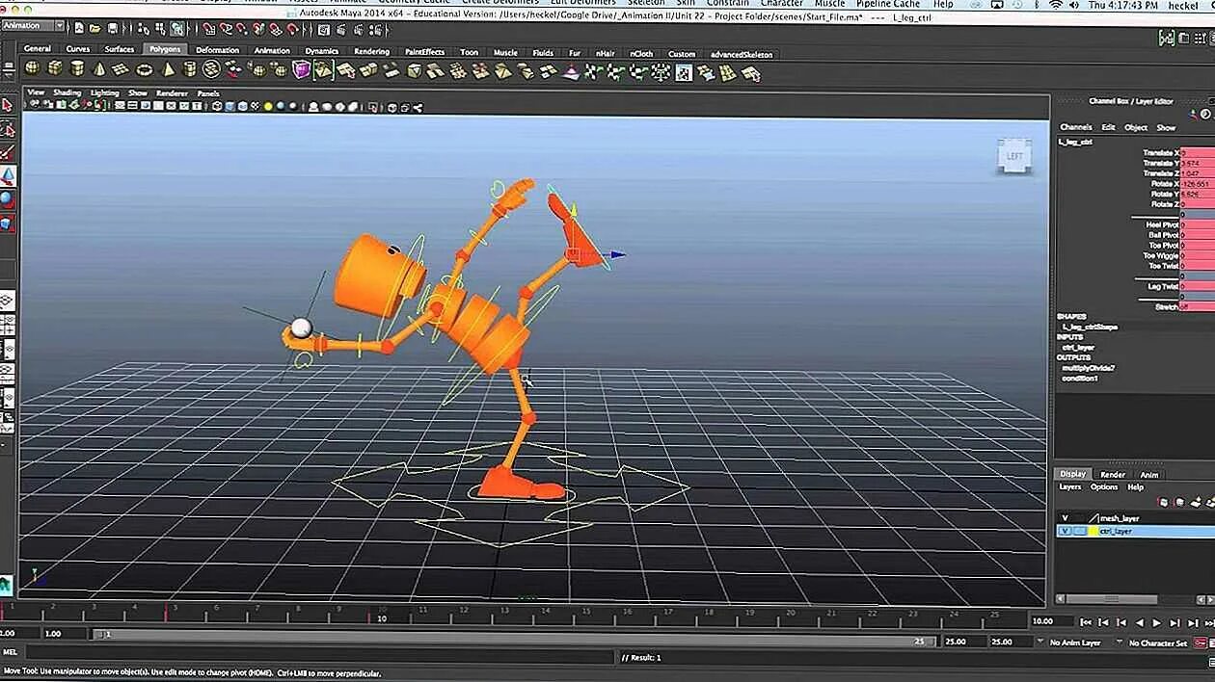Click the Layer Editor horizontal scrollbar

coord(1109,599)
